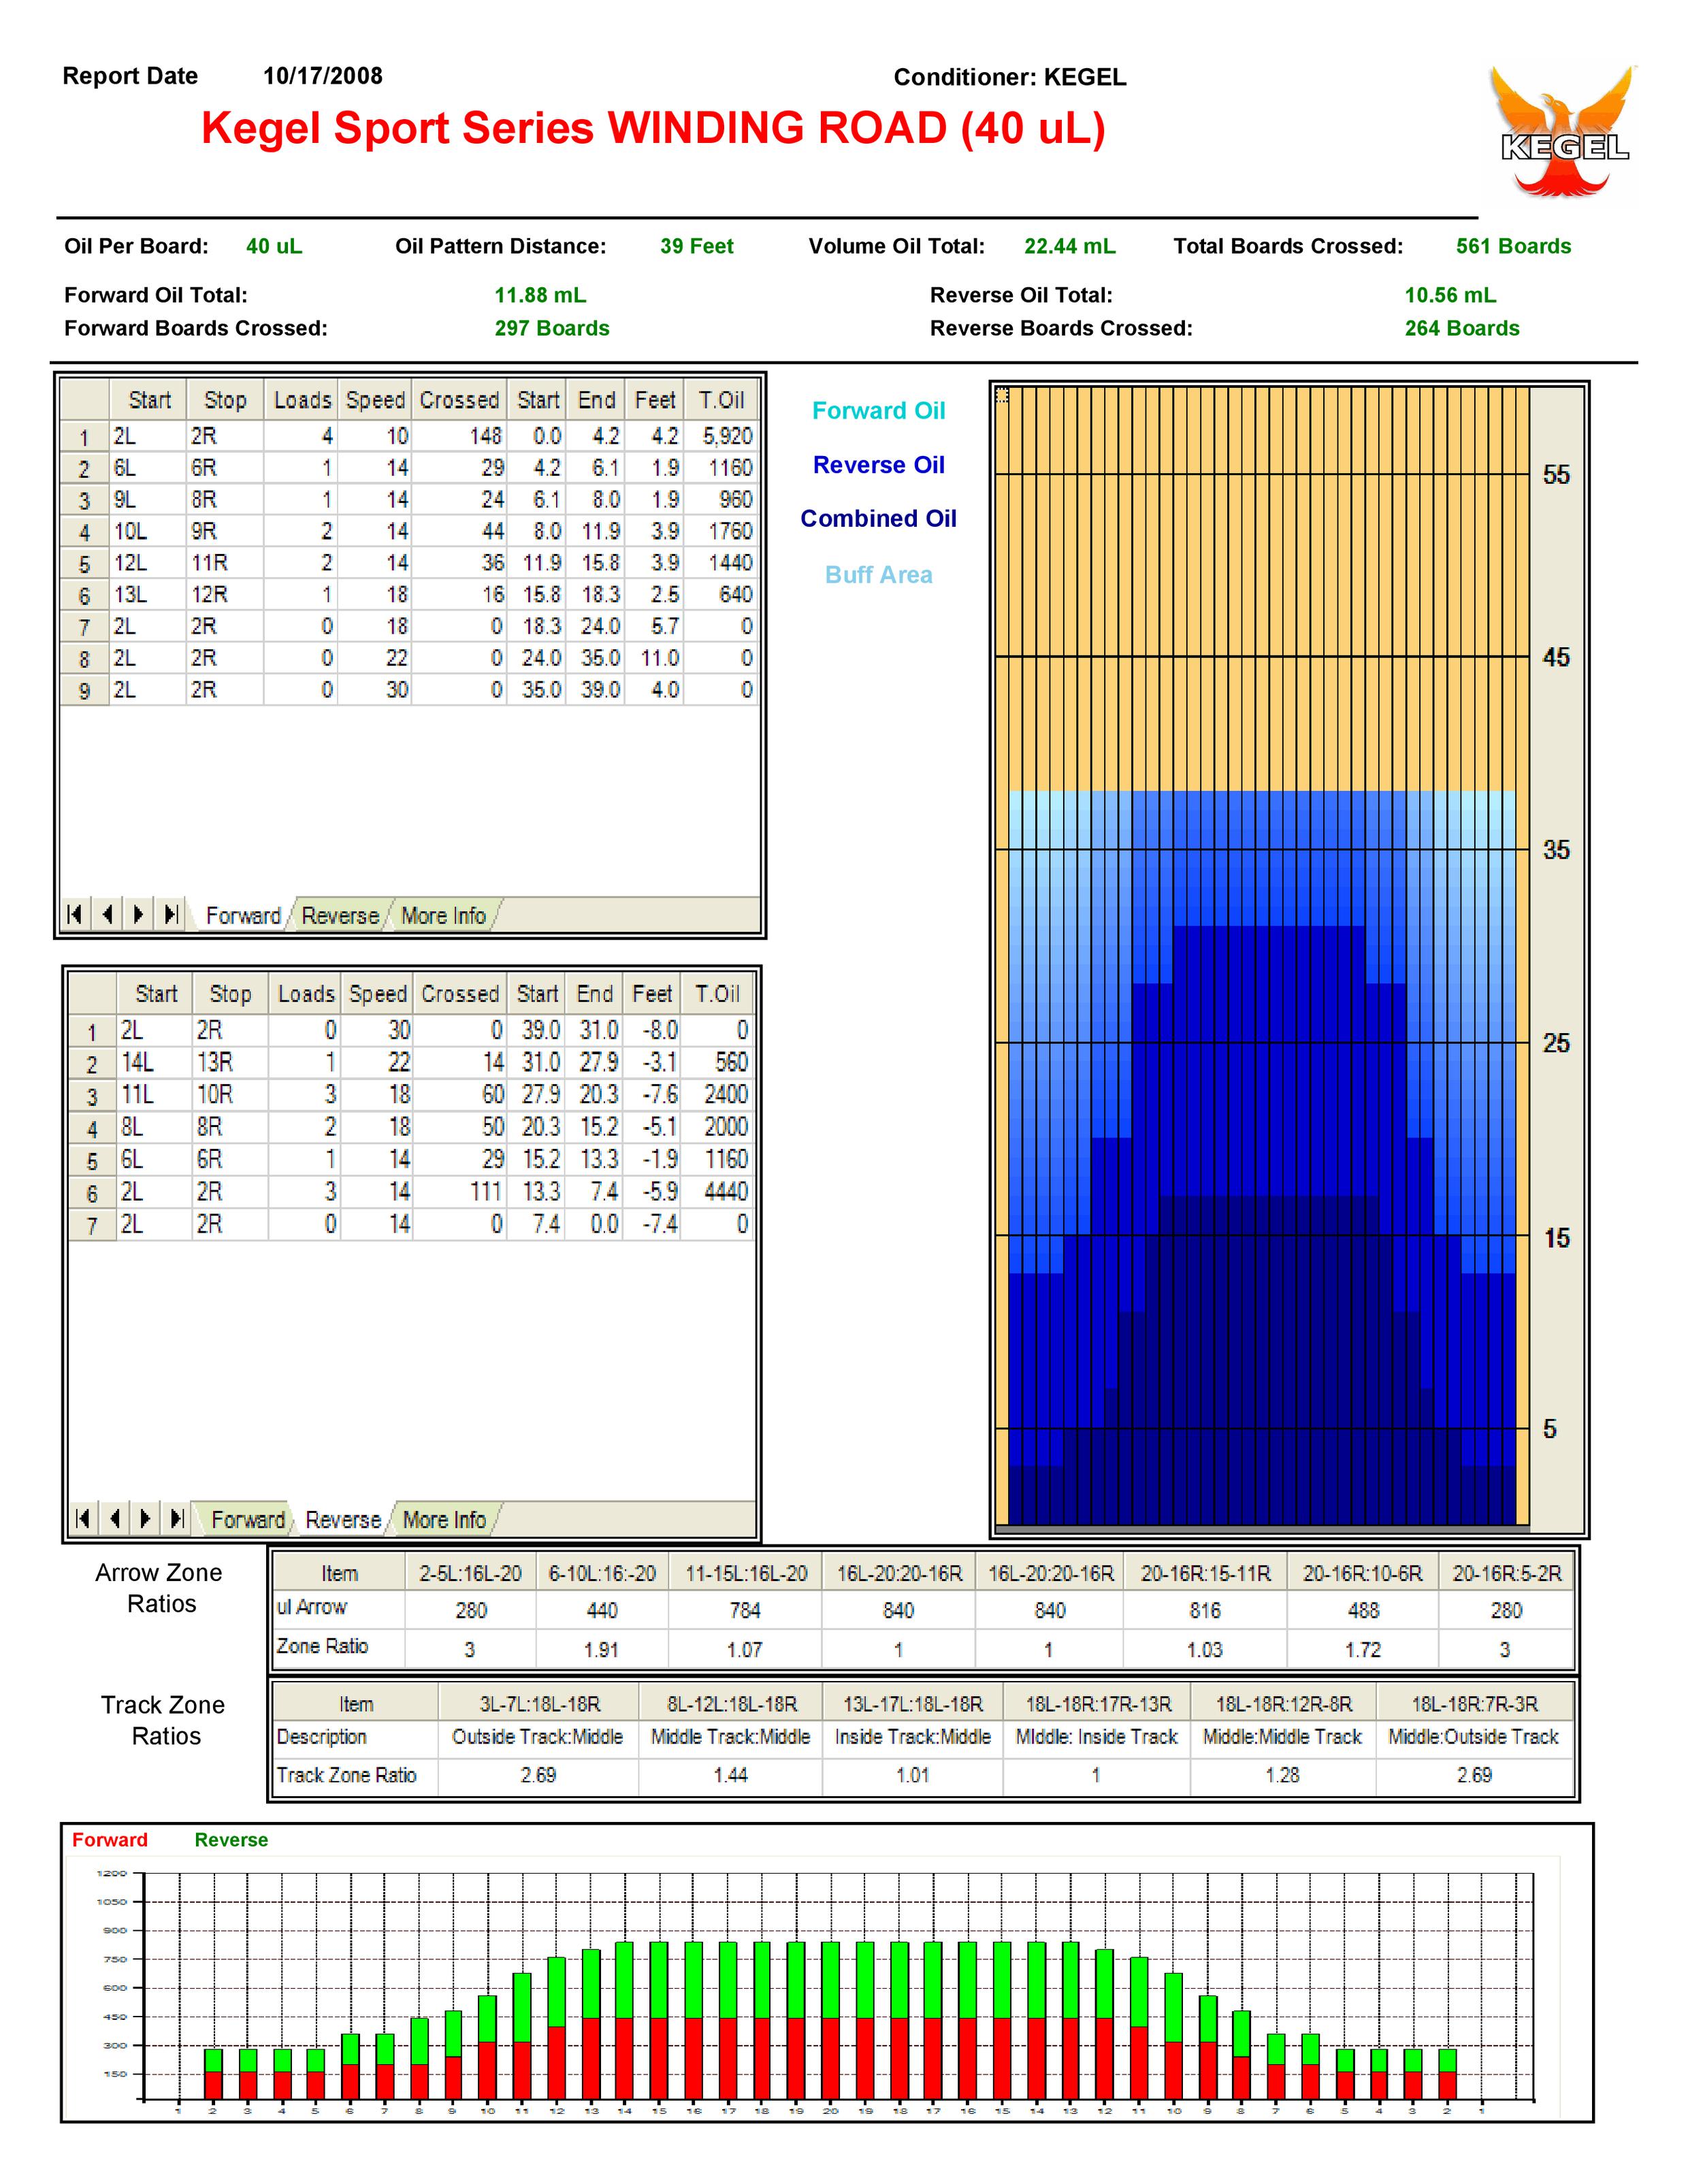The width and height of the screenshot is (1688, 2184).
Task: Click the 15 feet marker on lane graph
Action: 1556,1238
